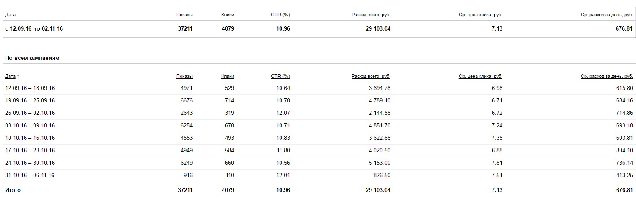Select the 12.09.16 – 18.09.16 row

click(x=319, y=88)
